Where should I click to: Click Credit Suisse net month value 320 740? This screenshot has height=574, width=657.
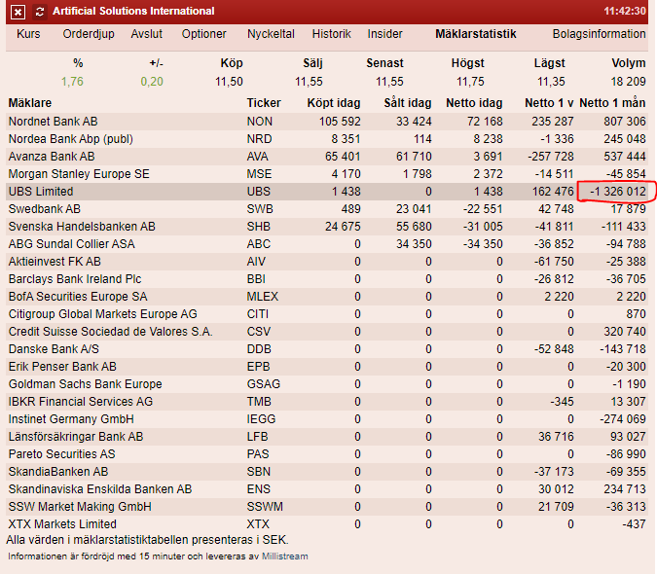pos(625,332)
